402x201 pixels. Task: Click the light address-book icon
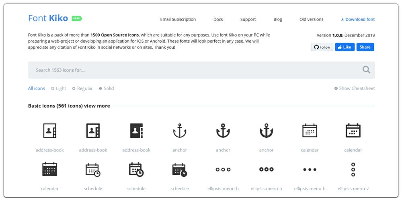pyautogui.click(x=49, y=131)
